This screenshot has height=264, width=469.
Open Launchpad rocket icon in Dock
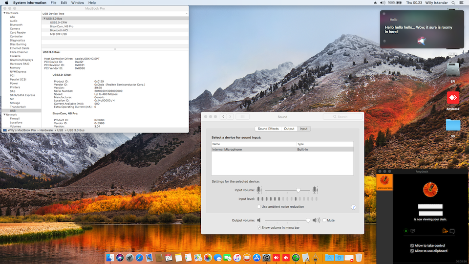(x=129, y=258)
